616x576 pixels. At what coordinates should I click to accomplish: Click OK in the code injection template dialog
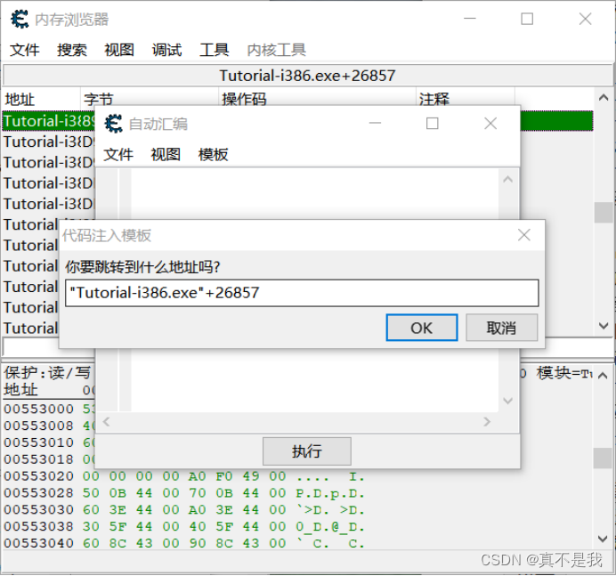click(422, 328)
